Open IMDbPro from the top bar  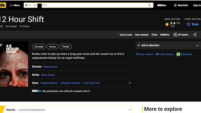161,5
